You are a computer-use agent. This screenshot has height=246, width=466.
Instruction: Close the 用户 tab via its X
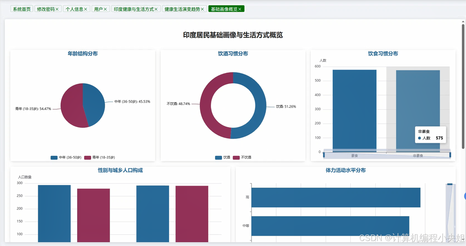tap(105, 9)
